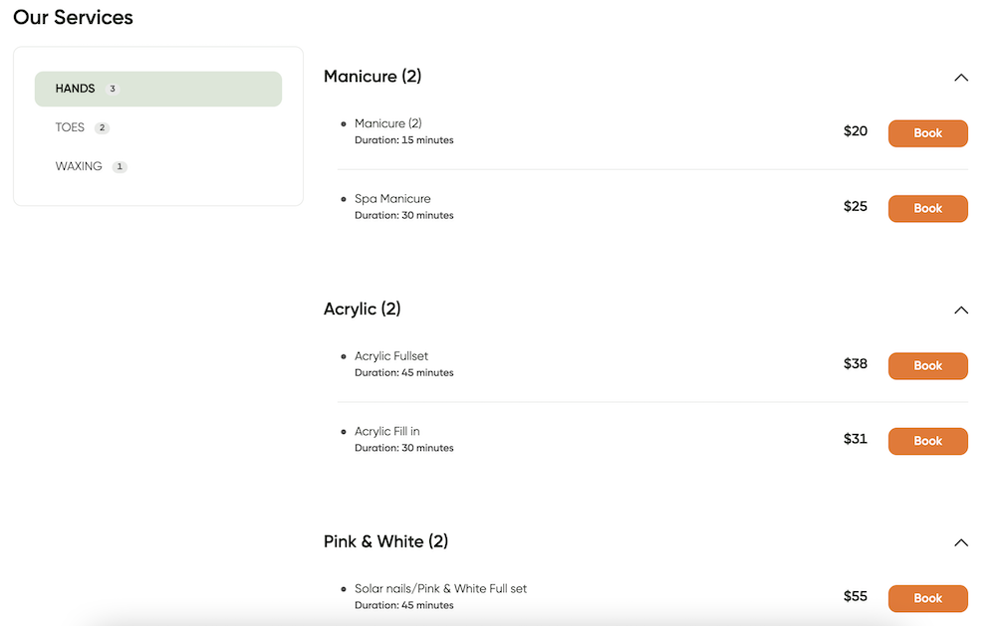Click the WAXING count badge 1
Image resolution: width=996 pixels, height=626 pixels.
120,167
